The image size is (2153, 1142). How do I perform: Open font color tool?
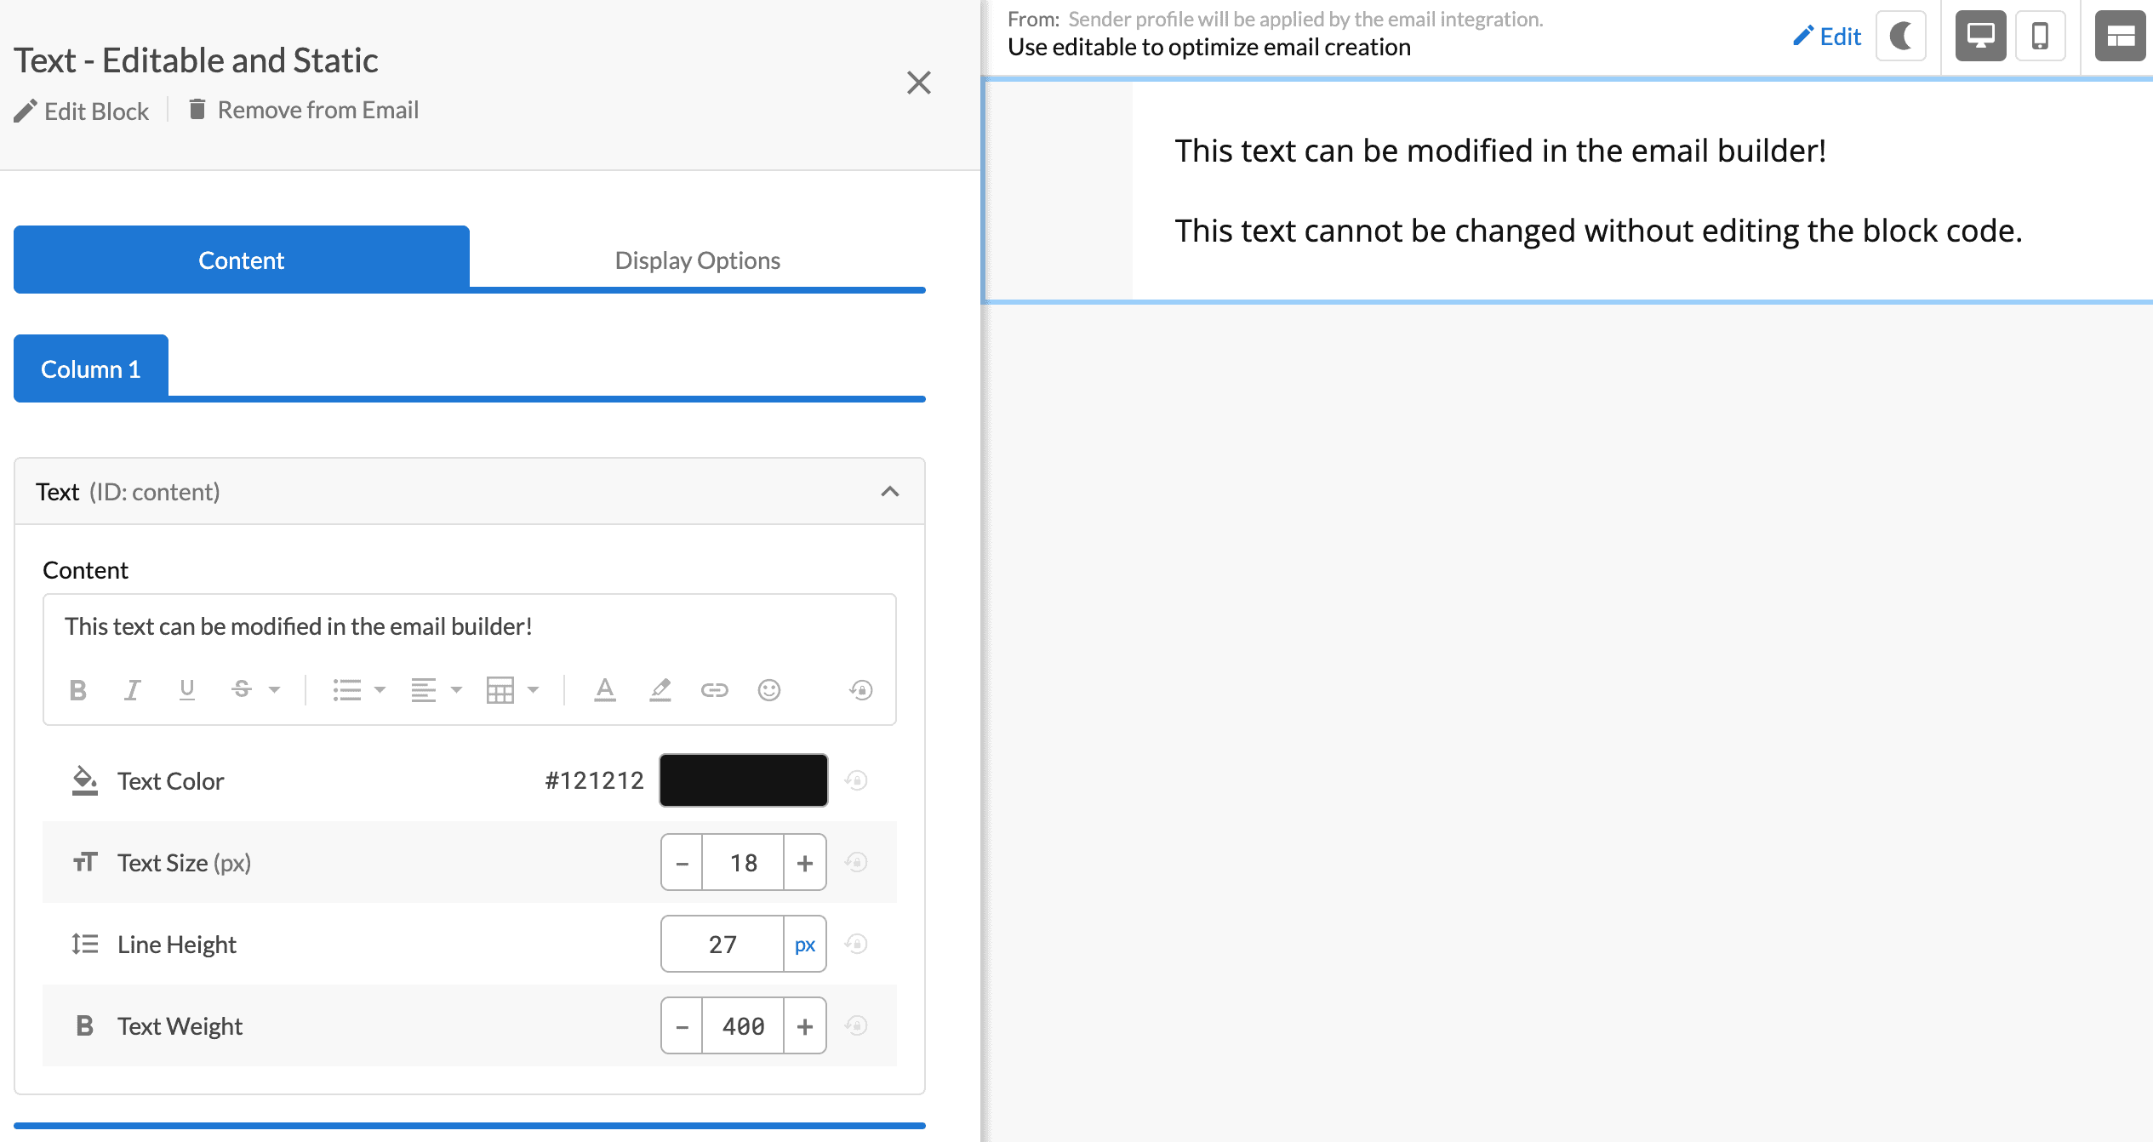click(x=605, y=690)
